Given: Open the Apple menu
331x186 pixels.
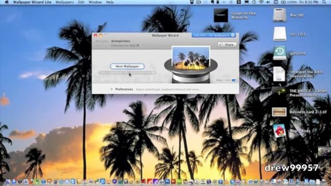Looking at the screenshot, I should (x=7, y=2).
